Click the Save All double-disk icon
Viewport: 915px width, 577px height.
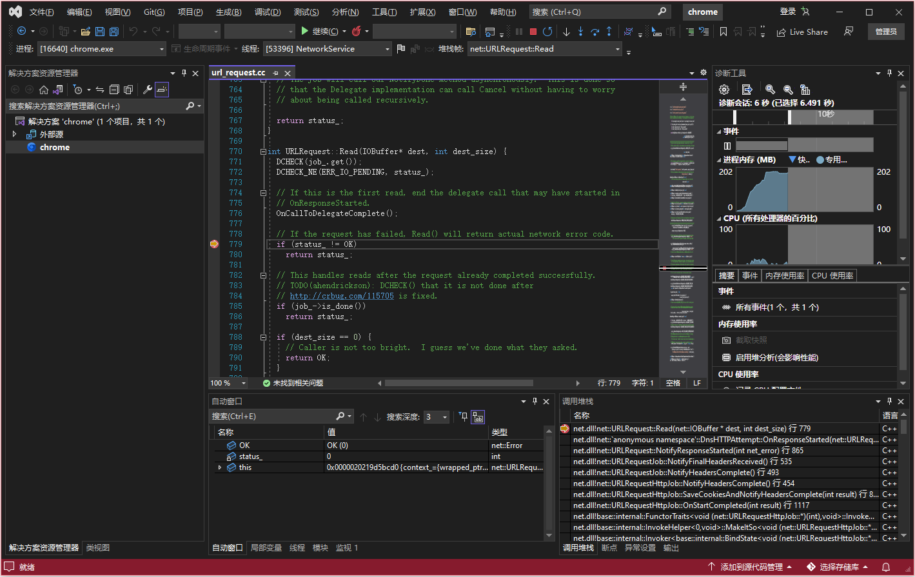113,32
